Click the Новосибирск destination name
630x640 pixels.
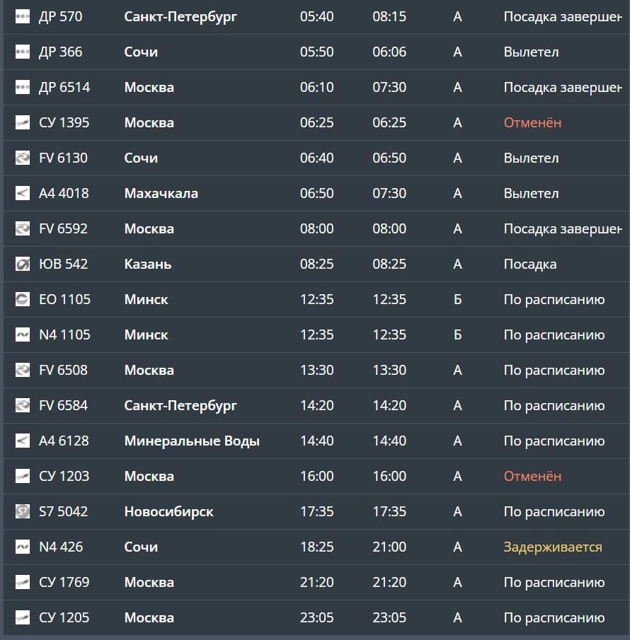click(168, 511)
